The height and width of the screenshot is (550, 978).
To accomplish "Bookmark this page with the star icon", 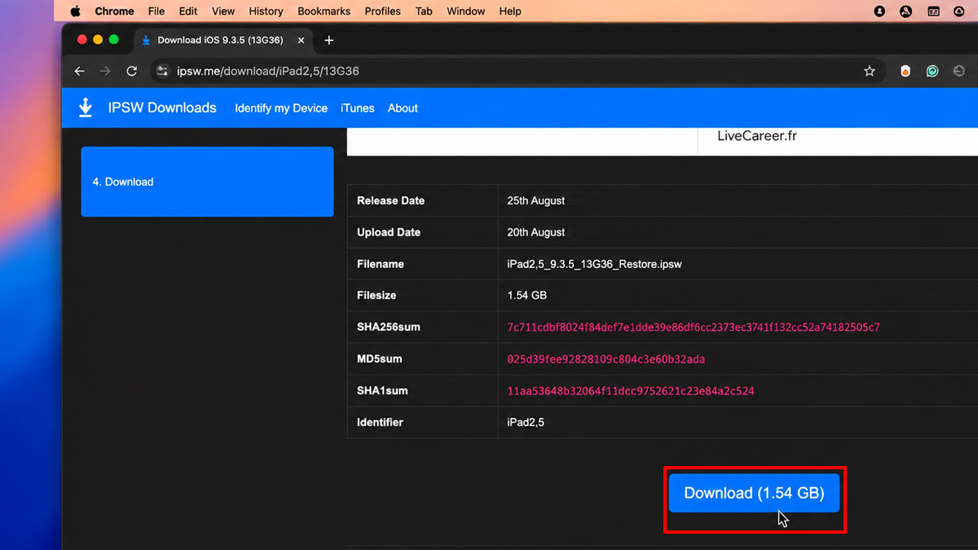I will pyautogui.click(x=870, y=71).
